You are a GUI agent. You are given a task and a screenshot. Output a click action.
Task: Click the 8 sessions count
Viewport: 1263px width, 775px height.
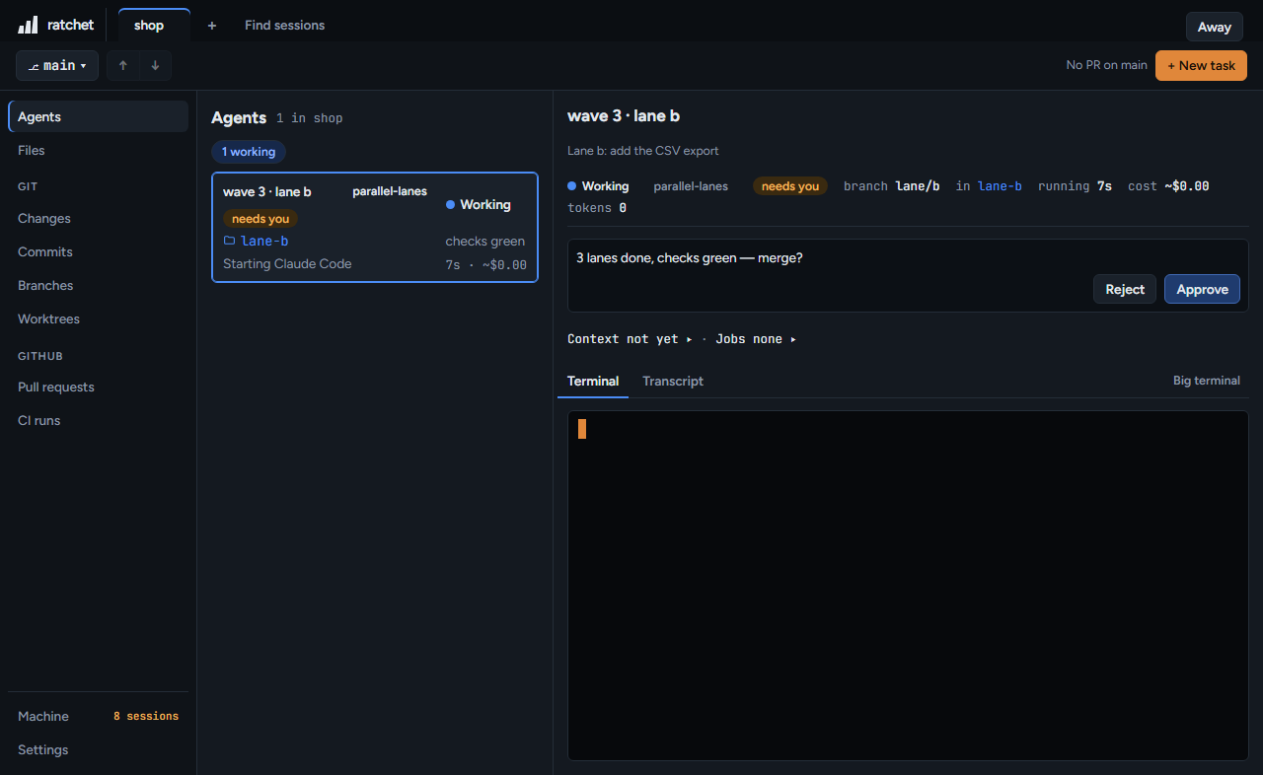click(146, 716)
